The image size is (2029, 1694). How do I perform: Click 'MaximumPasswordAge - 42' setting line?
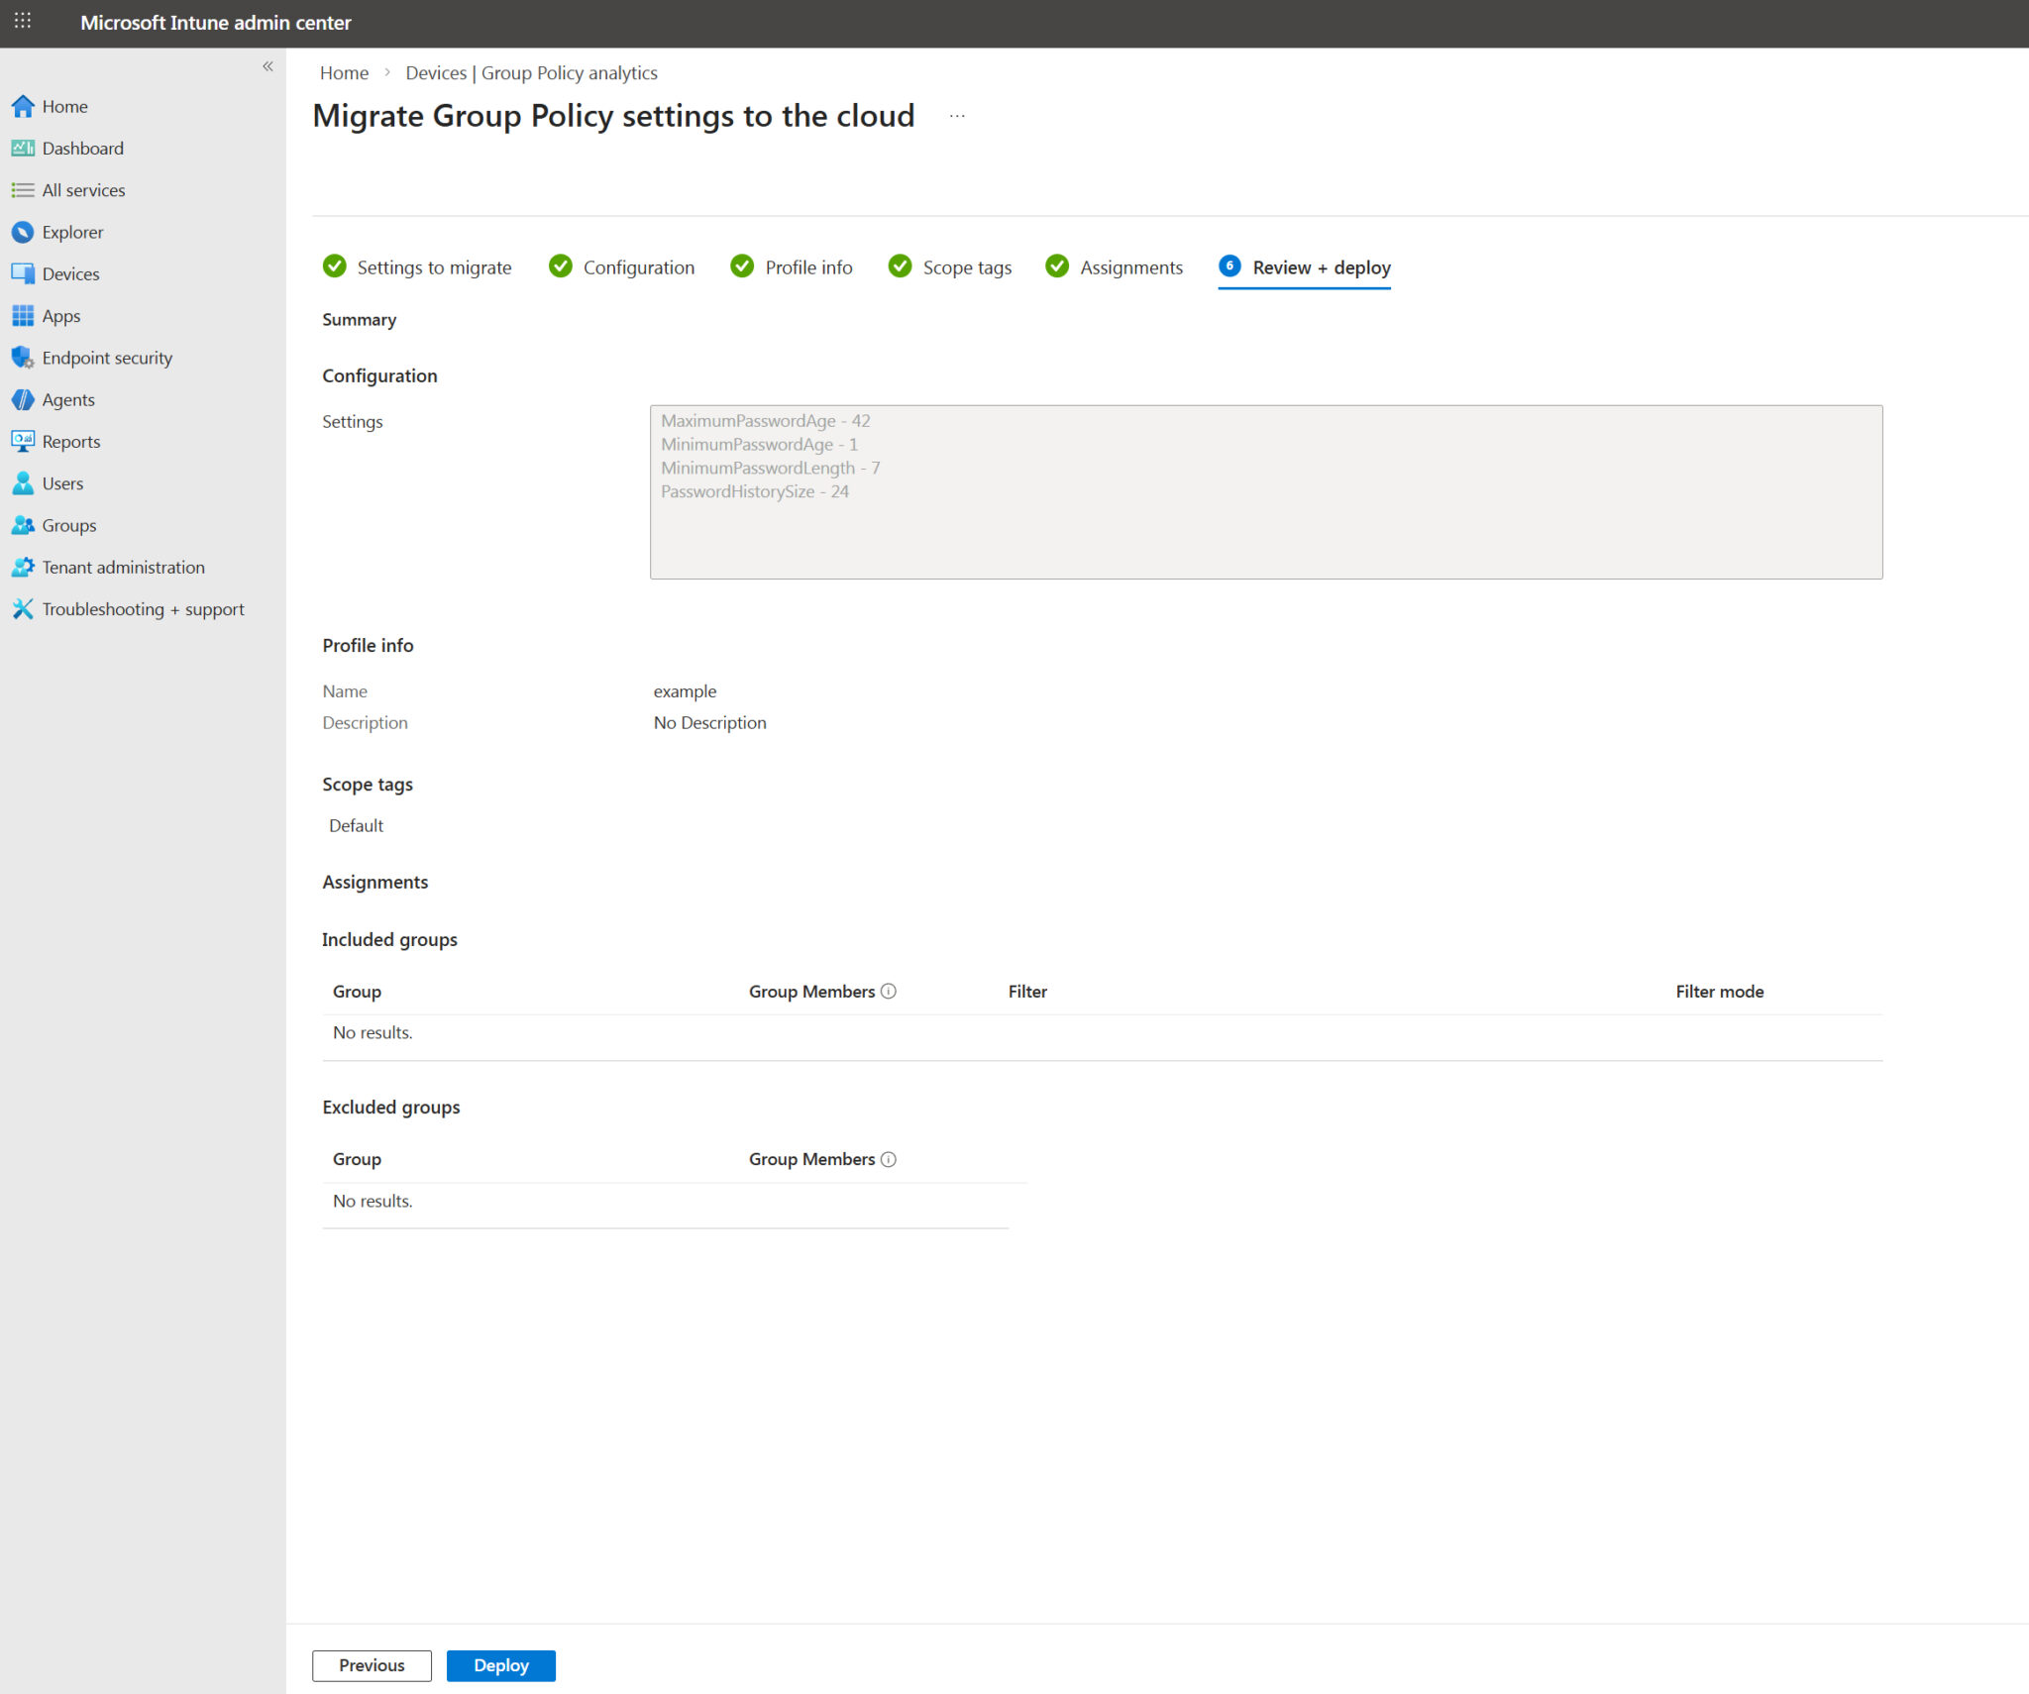(765, 421)
